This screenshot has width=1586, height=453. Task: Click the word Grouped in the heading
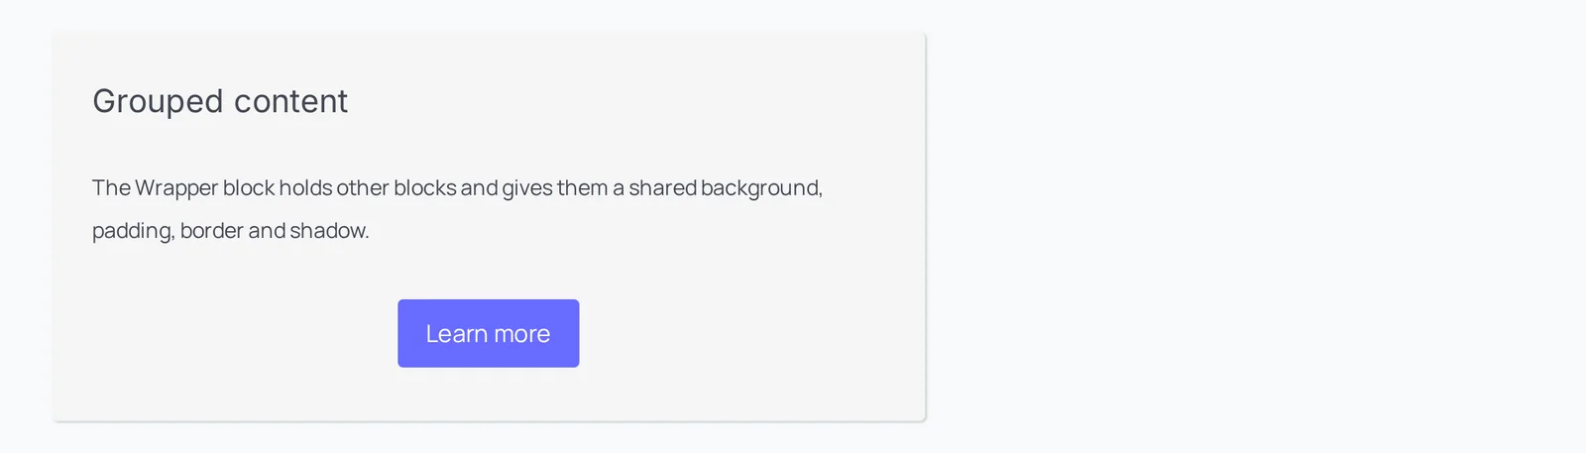[158, 102]
